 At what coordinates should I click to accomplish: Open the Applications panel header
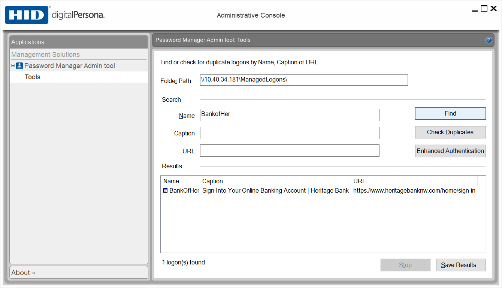pyautogui.click(x=79, y=42)
